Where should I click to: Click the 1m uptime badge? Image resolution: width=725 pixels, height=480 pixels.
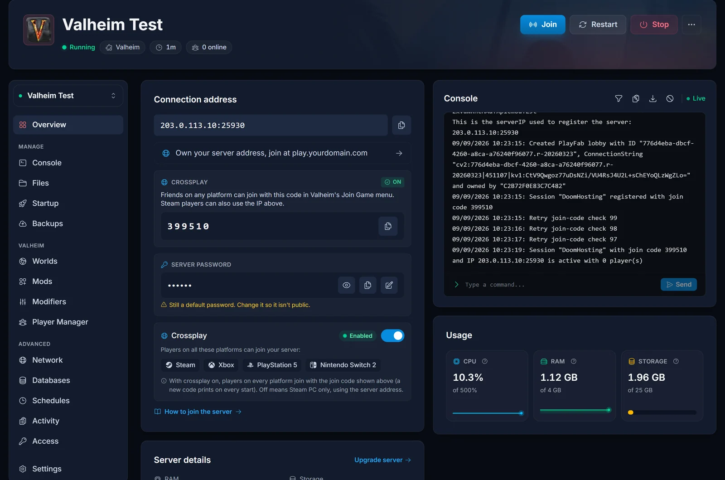click(x=165, y=47)
